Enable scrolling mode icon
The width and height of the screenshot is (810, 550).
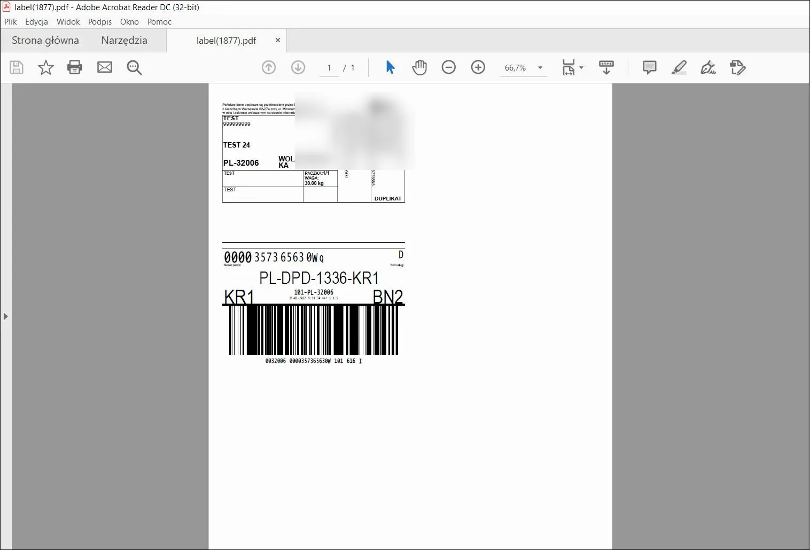click(x=606, y=67)
